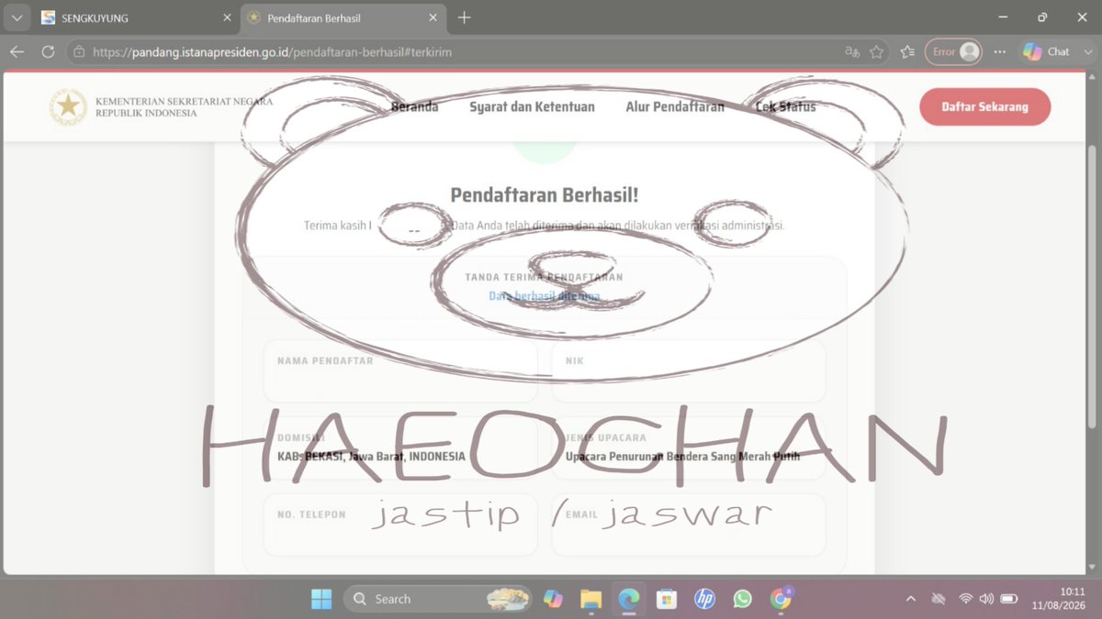This screenshot has width=1102, height=619.
Task: Reload the current page
Action: click(48, 52)
